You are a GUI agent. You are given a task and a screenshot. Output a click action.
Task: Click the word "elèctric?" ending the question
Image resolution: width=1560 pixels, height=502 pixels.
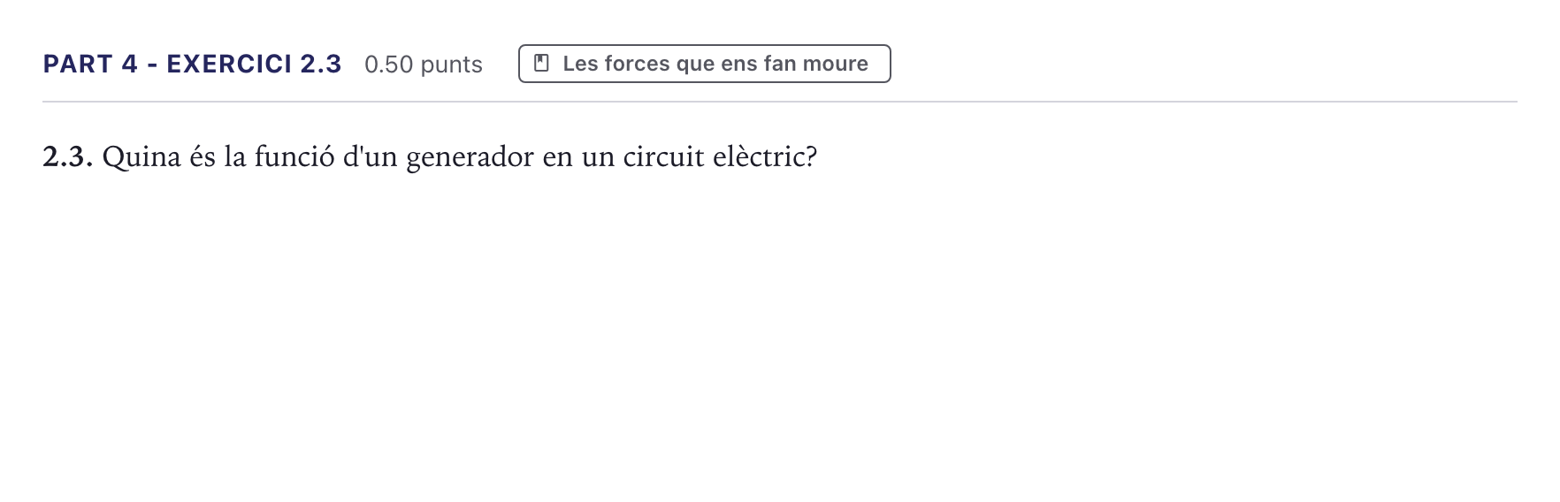(764, 156)
